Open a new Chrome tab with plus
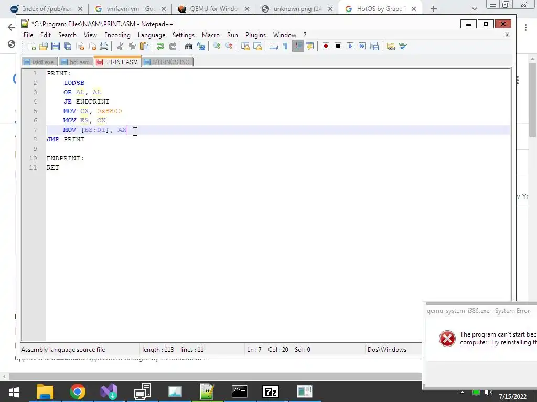537x402 pixels. click(434, 9)
